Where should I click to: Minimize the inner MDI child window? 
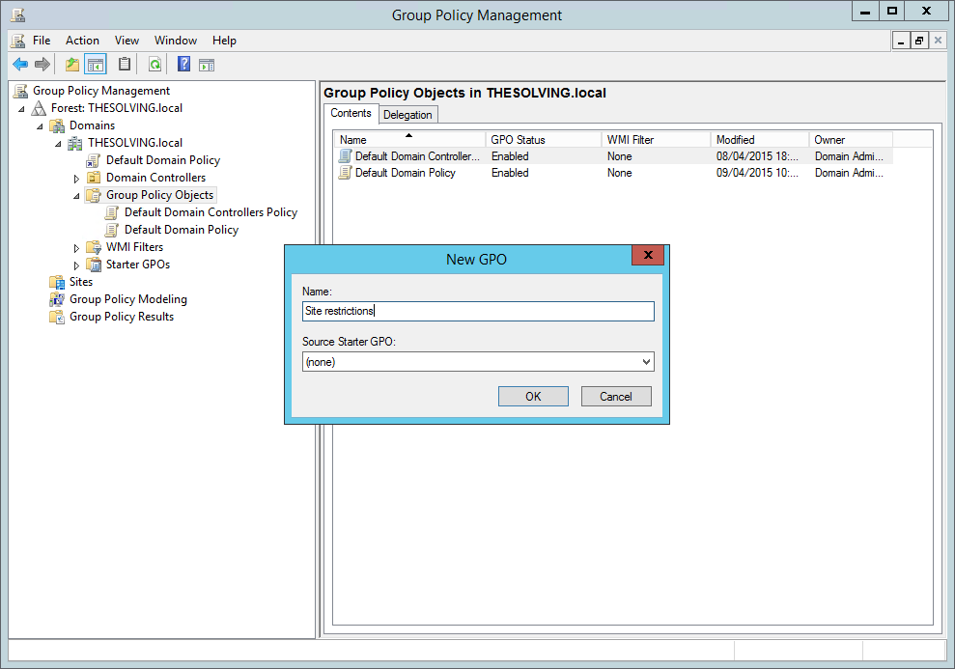[x=901, y=41]
